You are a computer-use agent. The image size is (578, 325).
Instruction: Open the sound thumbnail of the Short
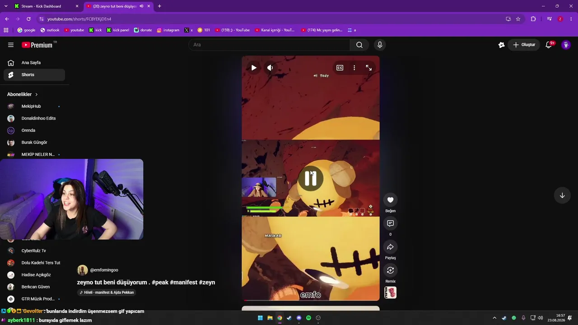pos(391,292)
